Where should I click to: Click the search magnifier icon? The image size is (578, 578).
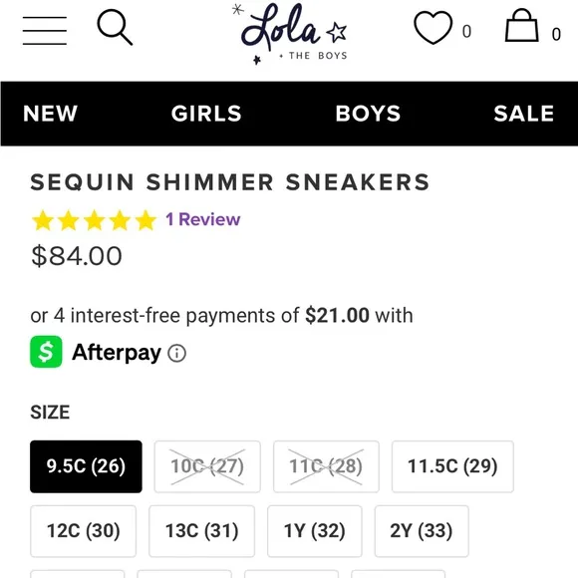(115, 28)
